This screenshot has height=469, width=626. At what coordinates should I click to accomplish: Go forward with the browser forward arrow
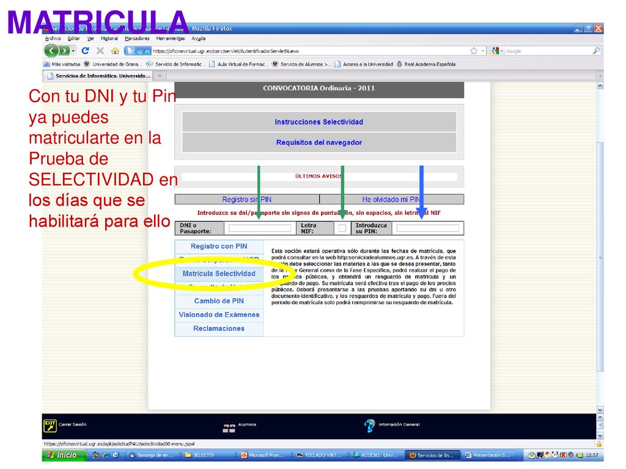[64, 51]
